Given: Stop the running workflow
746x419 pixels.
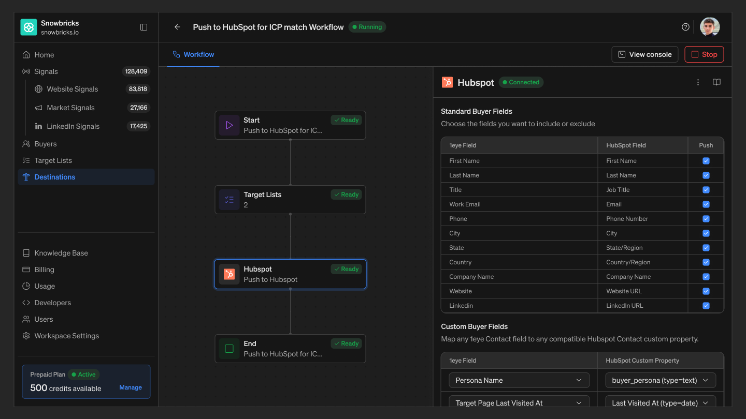Looking at the screenshot, I should click(x=704, y=54).
